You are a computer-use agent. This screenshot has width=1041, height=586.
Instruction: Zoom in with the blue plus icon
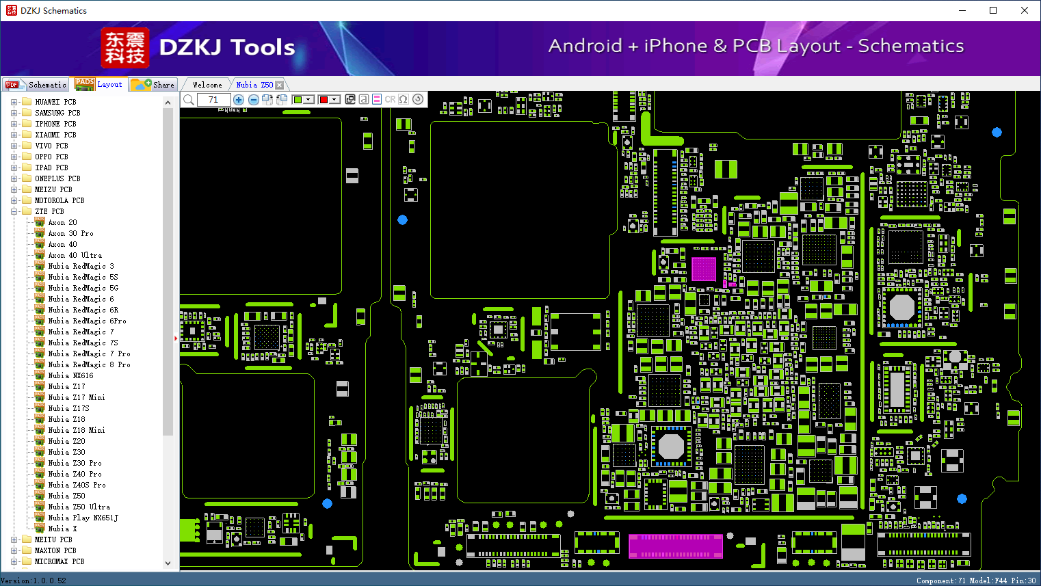click(x=239, y=100)
